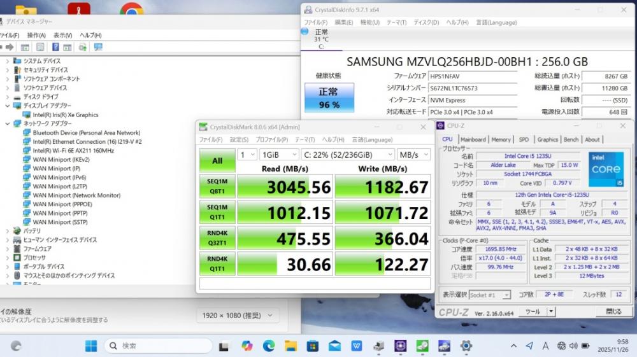Viewport: 637px width, 357px height.
Task: Open the MB/s unit dropdown
Action: pyautogui.click(x=413, y=155)
